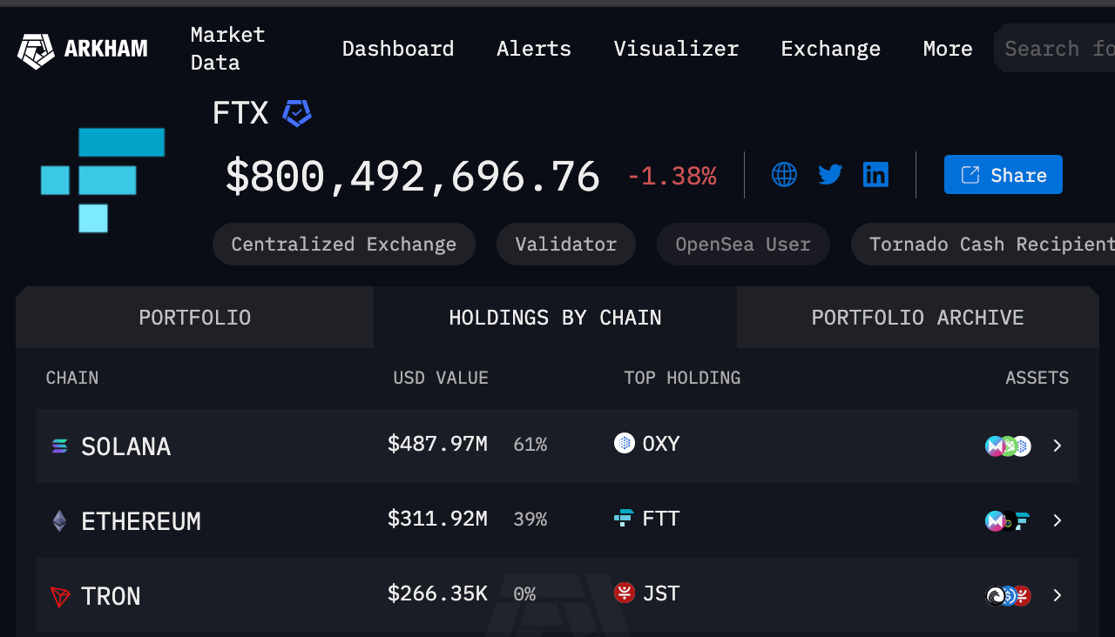Click the Share button
The image size is (1115, 637).
[1003, 174]
